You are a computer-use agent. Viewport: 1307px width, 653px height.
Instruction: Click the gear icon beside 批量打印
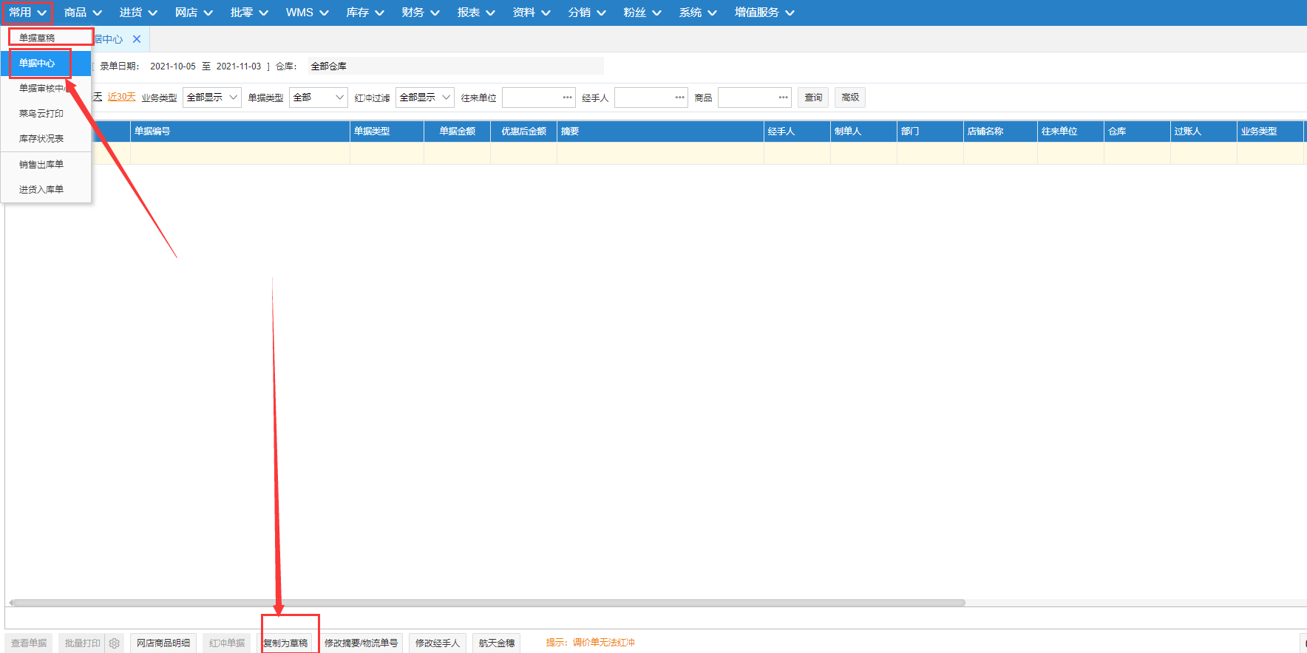114,643
